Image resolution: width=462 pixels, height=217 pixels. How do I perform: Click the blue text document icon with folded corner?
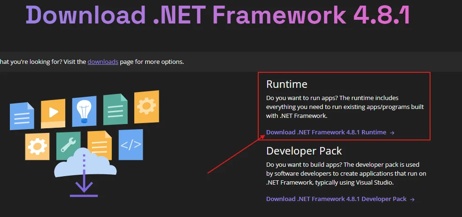point(22,116)
